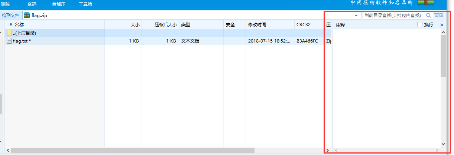This screenshot has height=155, width=454.
Task: Select the 自解压 toolbar item
Action: (x=59, y=4)
